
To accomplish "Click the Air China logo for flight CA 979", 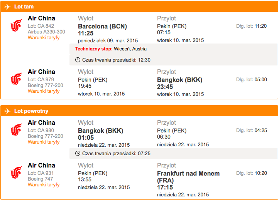I will [16, 79].
